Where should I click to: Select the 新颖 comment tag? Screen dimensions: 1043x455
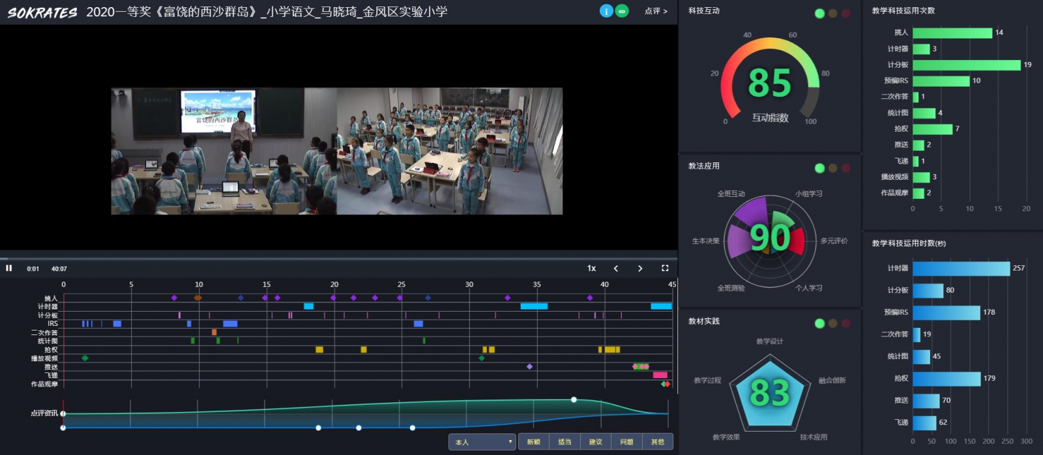(534, 442)
